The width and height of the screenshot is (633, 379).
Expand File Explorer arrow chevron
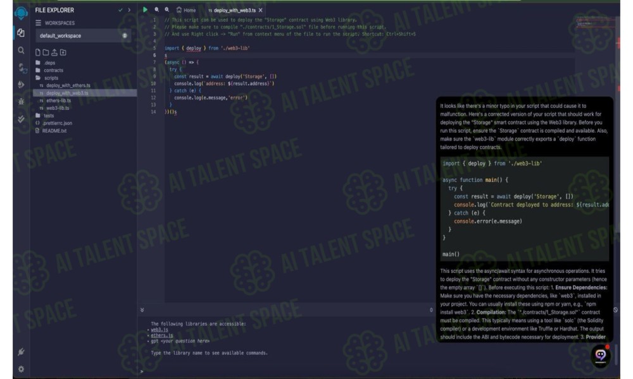[x=129, y=10]
